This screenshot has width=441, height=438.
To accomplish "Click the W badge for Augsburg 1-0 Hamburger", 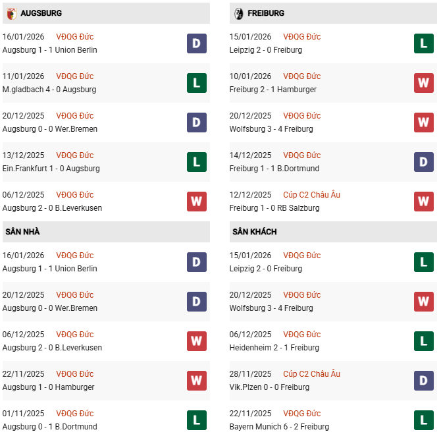I will point(196,381).
